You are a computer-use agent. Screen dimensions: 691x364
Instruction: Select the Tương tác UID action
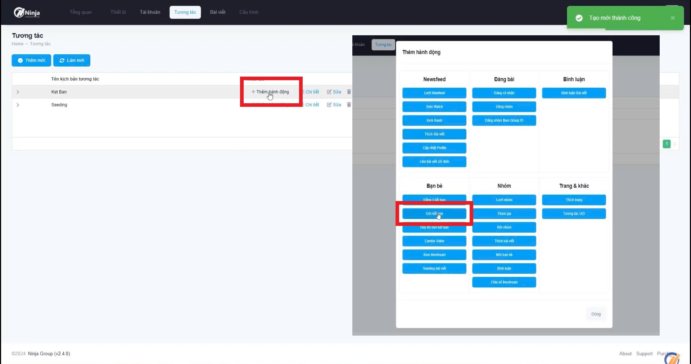pos(574,214)
